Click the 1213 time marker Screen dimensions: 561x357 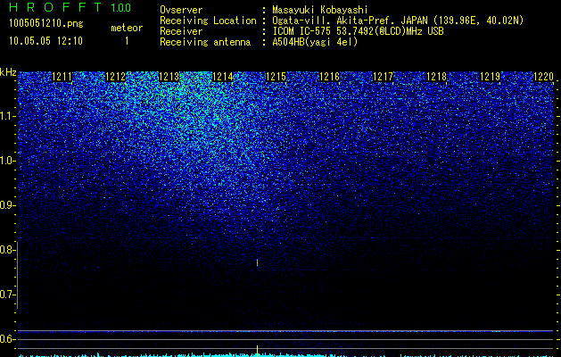coord(169,77)
